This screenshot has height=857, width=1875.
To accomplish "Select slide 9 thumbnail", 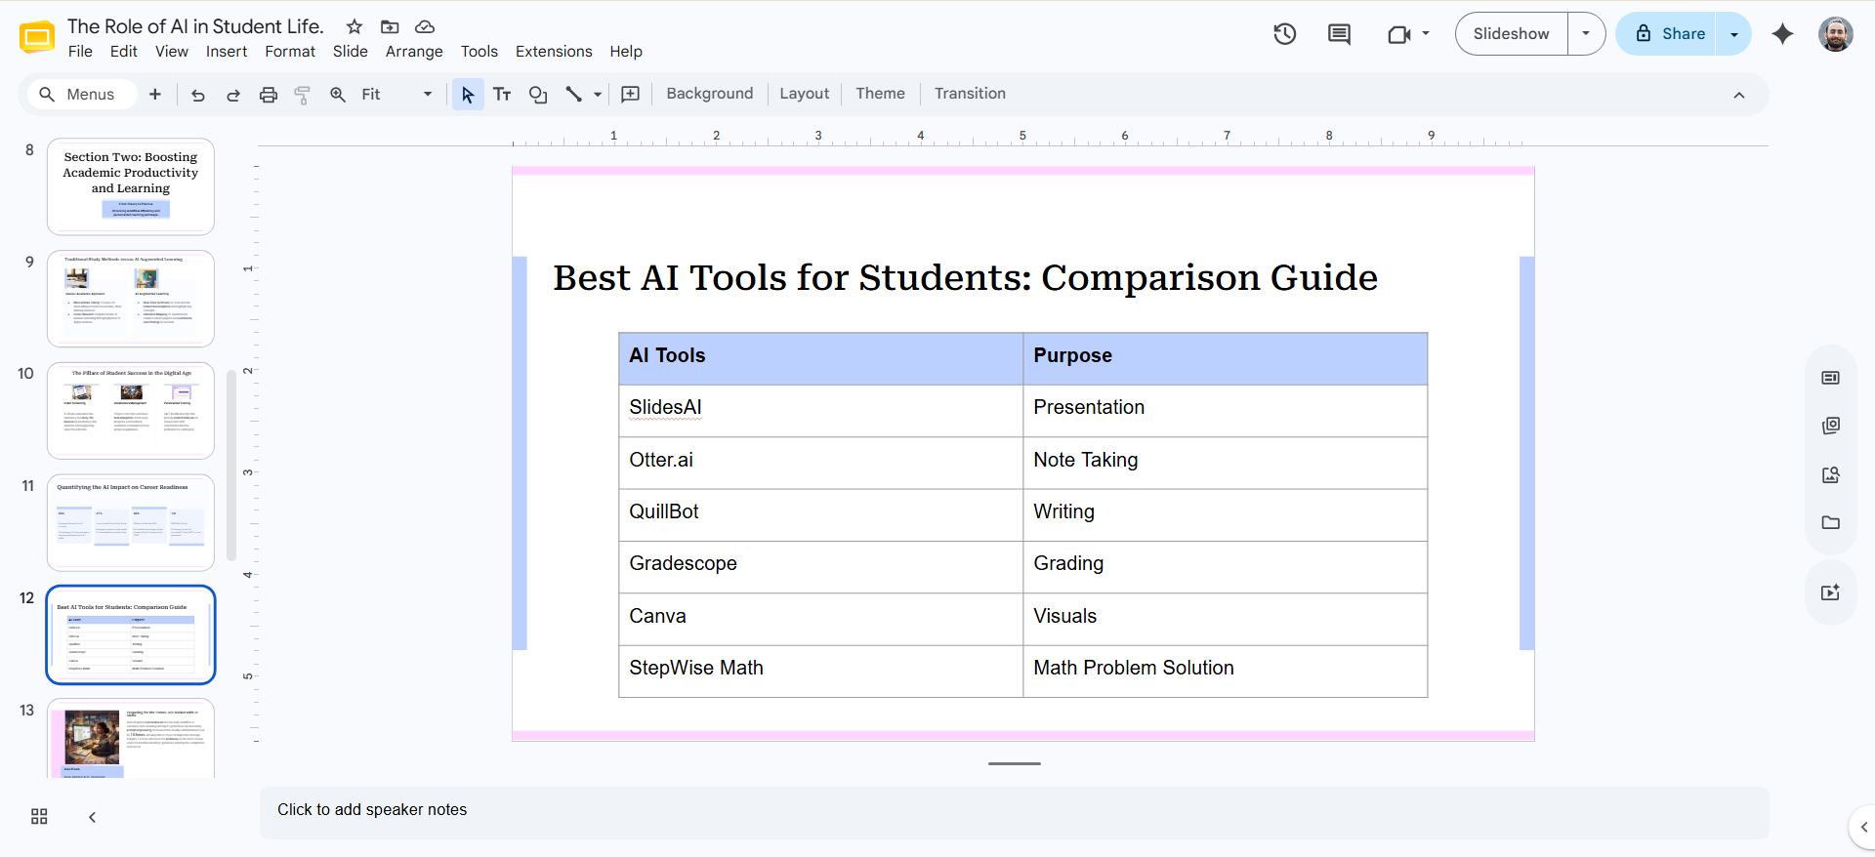I will pos(131,299).
